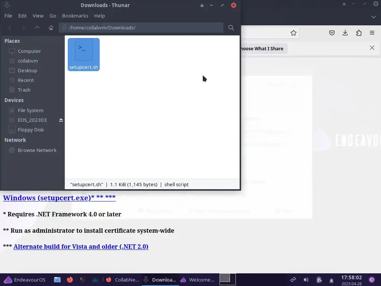Screen dimensions: 381x286
Task: Open Firefox hamburger application menu
Action: point(372,33)
